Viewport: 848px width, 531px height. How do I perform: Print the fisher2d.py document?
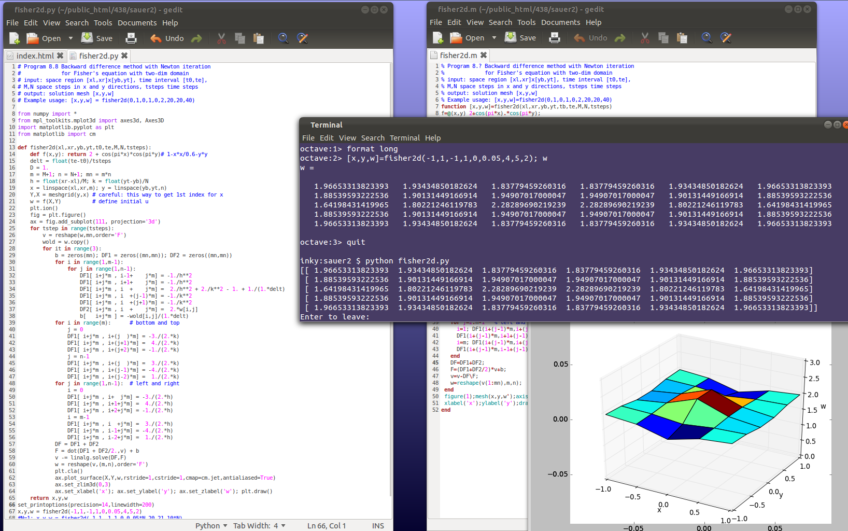click(x=131, y=38)
